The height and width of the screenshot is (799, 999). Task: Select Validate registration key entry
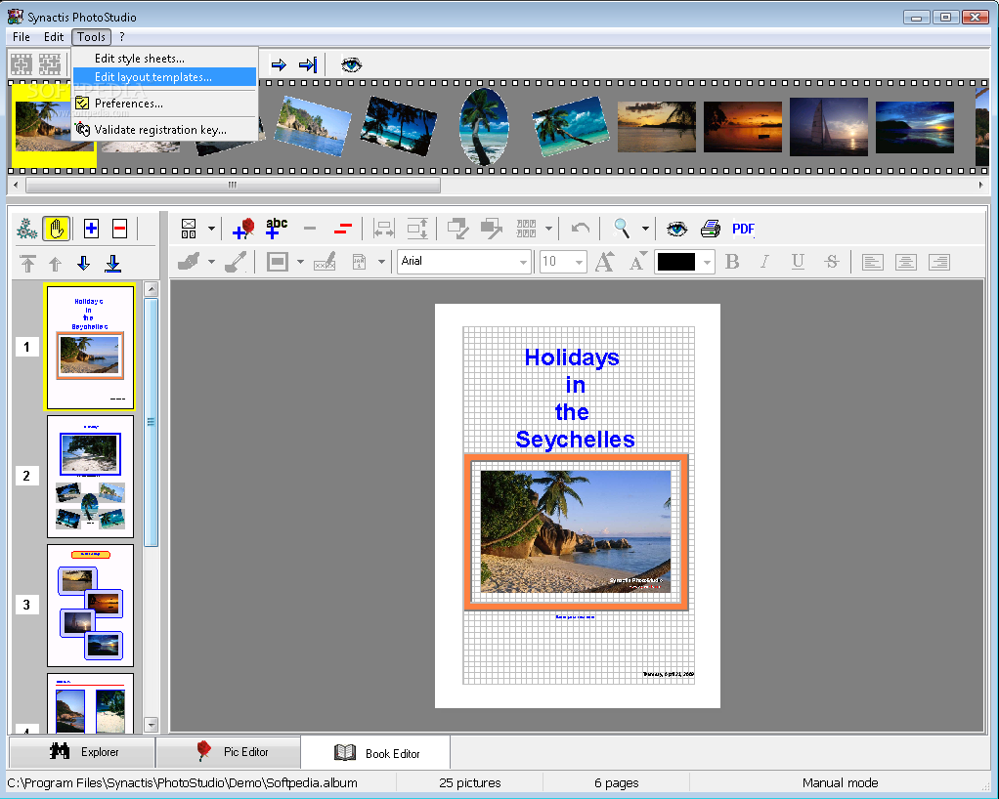(x=165, y=130)
